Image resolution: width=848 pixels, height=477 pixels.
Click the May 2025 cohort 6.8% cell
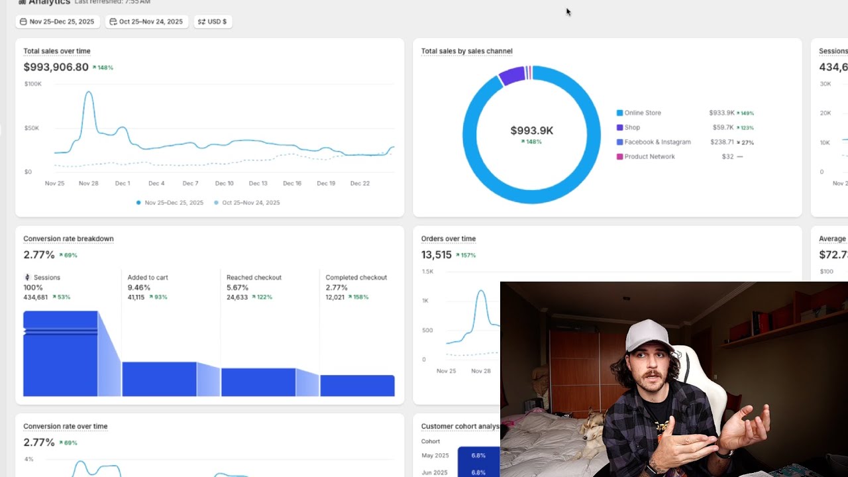(x=478, y=456)
